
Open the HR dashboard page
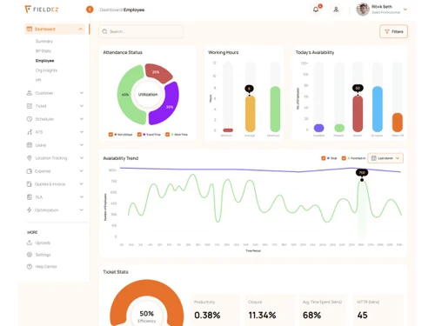click(38, 80)
